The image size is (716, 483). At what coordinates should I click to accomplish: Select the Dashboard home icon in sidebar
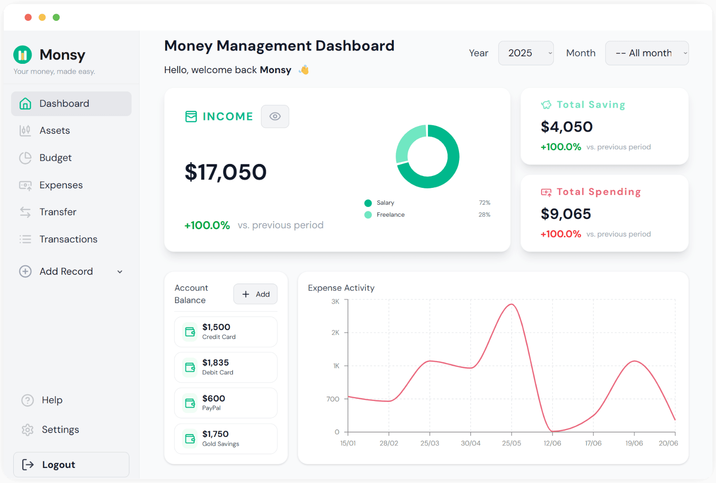coord(25,103)
